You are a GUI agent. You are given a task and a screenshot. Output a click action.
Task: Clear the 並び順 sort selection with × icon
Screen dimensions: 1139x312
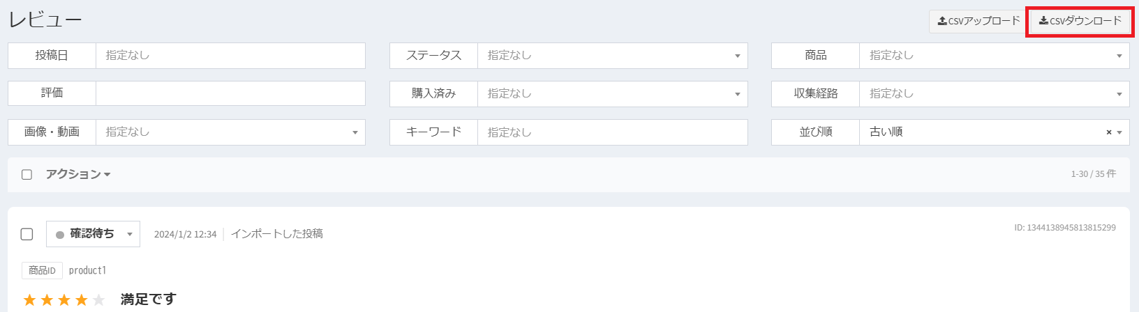(1108, 132)
